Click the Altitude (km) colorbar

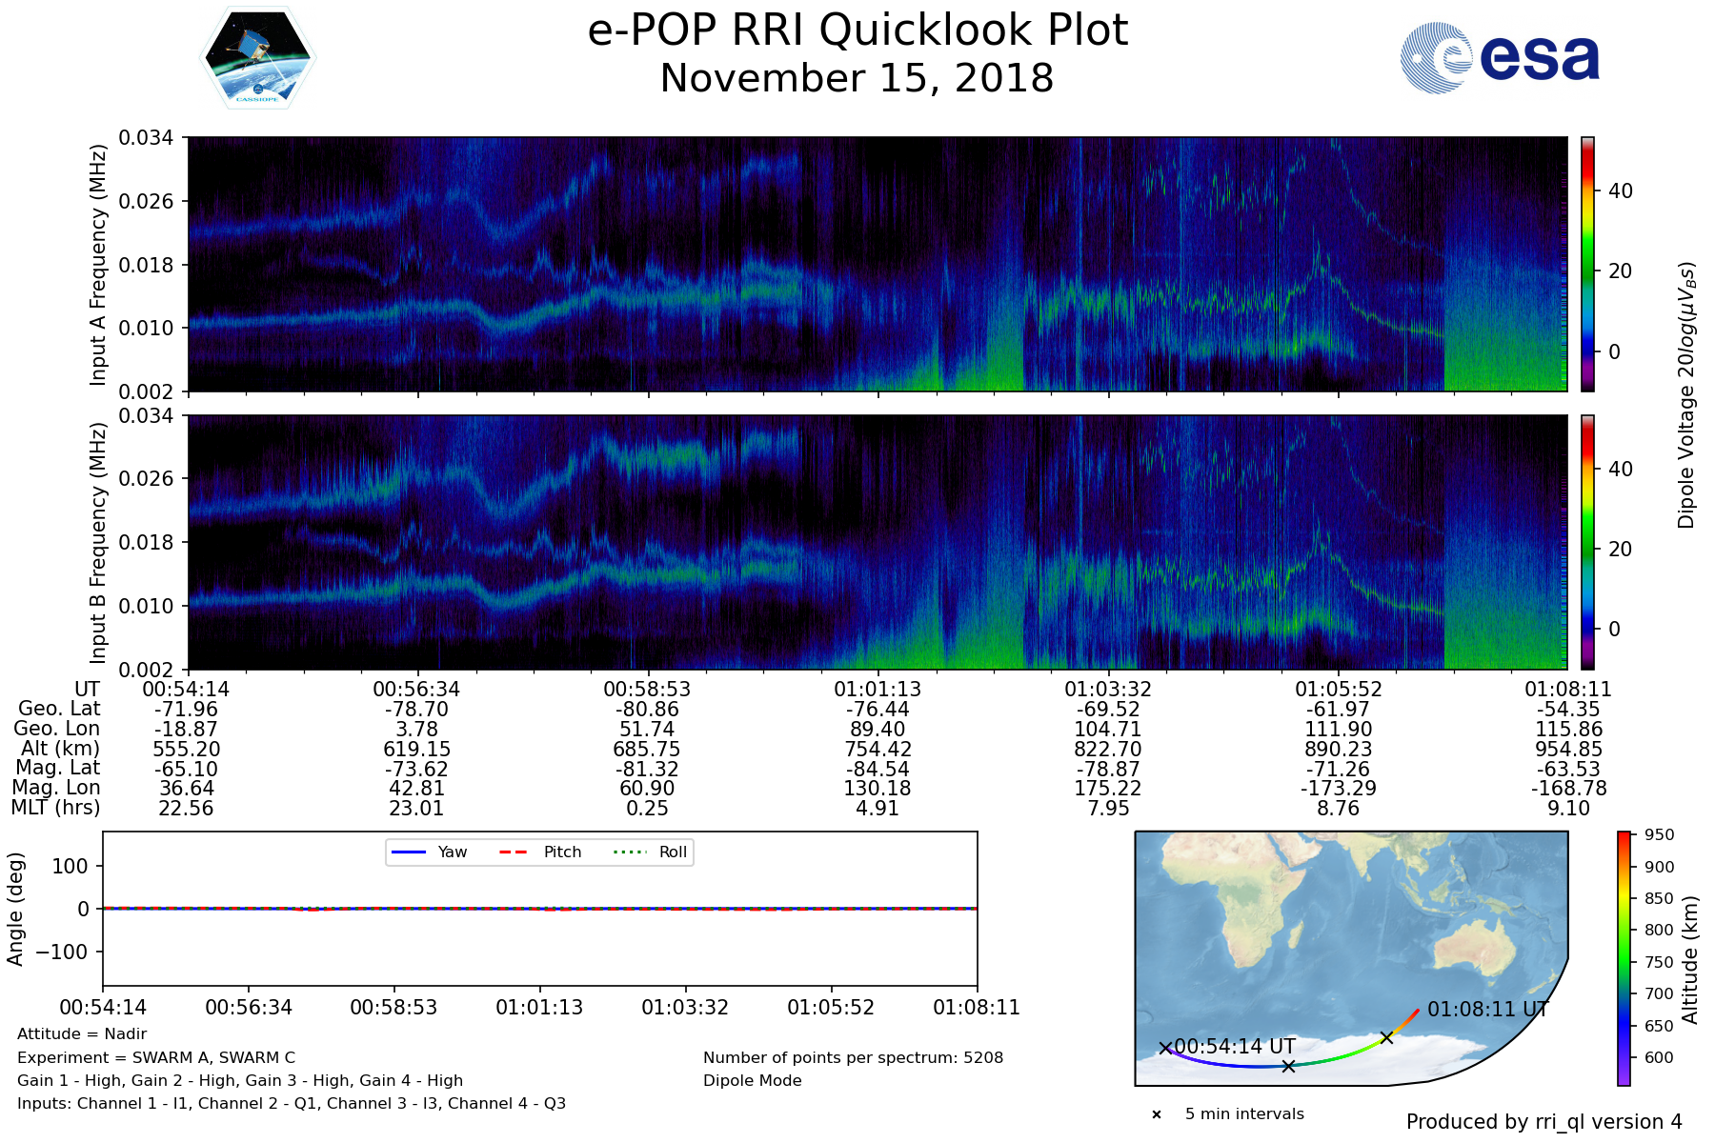pyautogui.click(x=1624, y=958)
